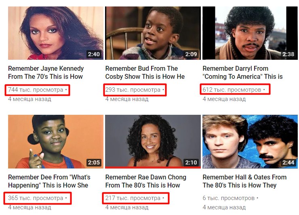Click title 'Remember Jayne Kennedy From The 70's'

46,72
